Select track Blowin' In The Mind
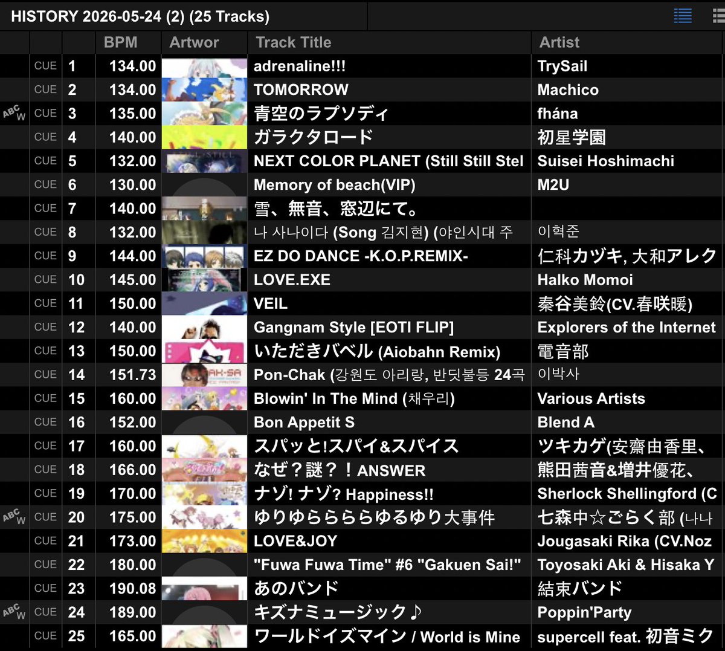725x651 pixels. pos(354,398)
